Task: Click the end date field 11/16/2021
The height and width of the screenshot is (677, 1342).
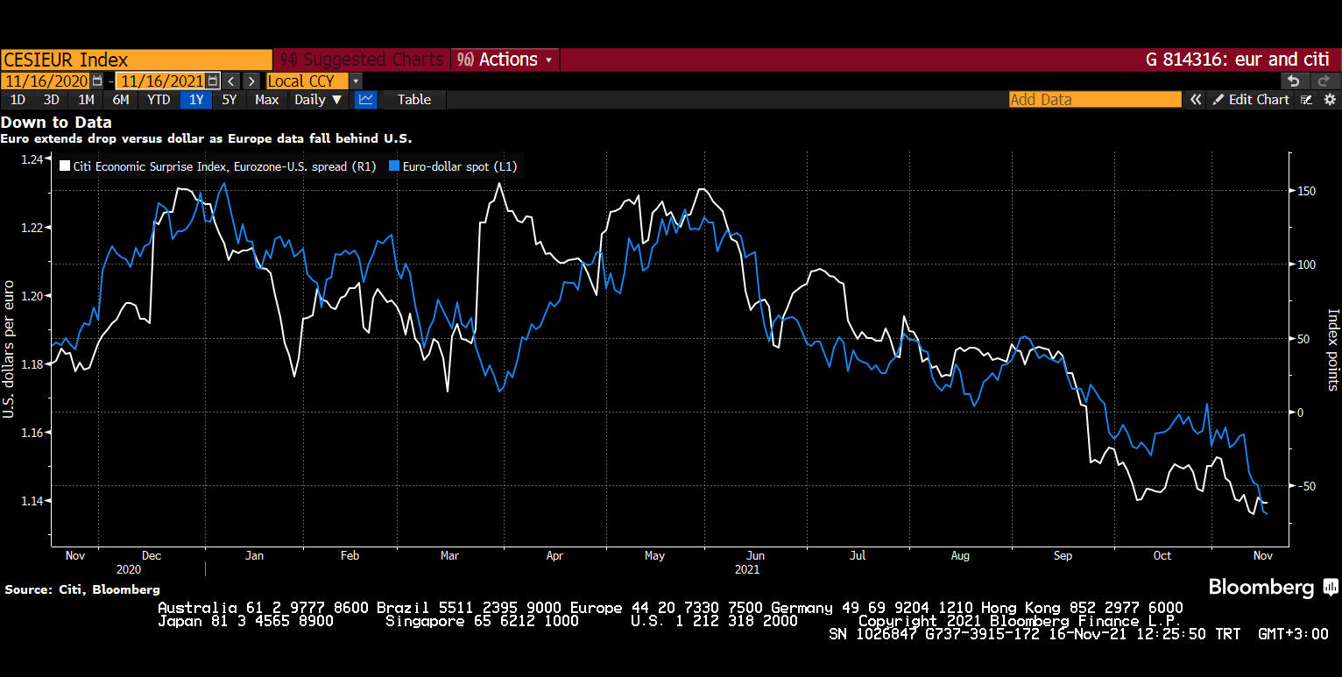Action: point(161,81)
